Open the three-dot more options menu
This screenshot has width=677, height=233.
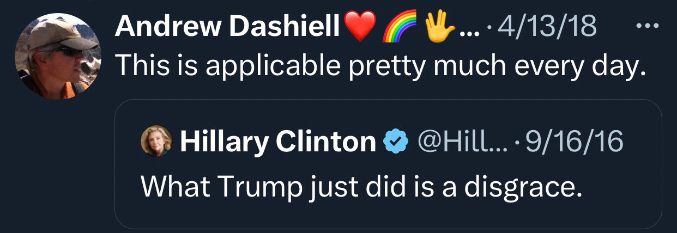pos(648,27)
